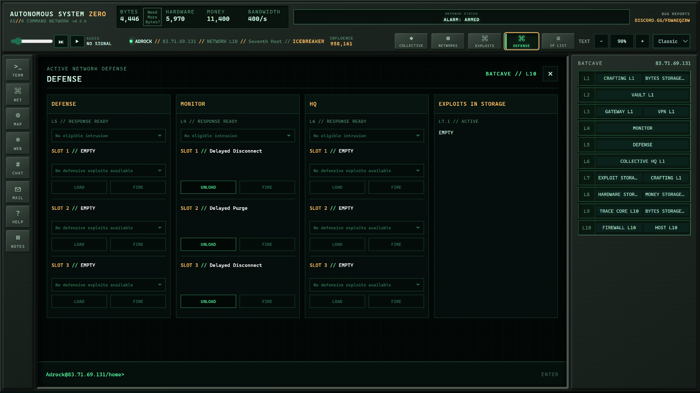The width and height of the screenshot is (700, 393).
Task: Click the Need More Bytes button
Action: tap(152, 17)
